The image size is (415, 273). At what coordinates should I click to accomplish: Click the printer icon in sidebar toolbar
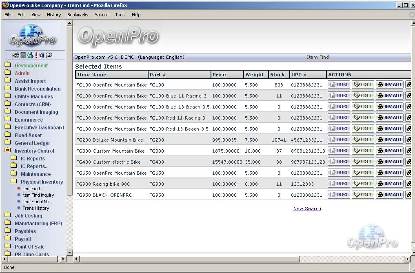point(16,55)
